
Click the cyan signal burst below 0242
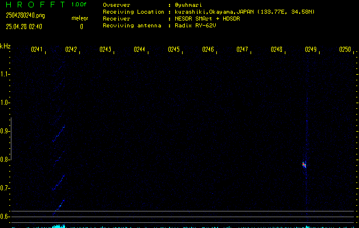[59, 226]
